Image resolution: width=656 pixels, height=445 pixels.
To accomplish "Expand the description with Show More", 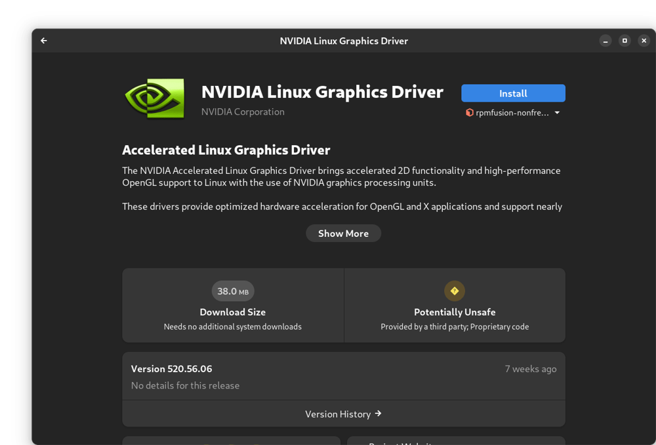I will (x=343, y=233).
